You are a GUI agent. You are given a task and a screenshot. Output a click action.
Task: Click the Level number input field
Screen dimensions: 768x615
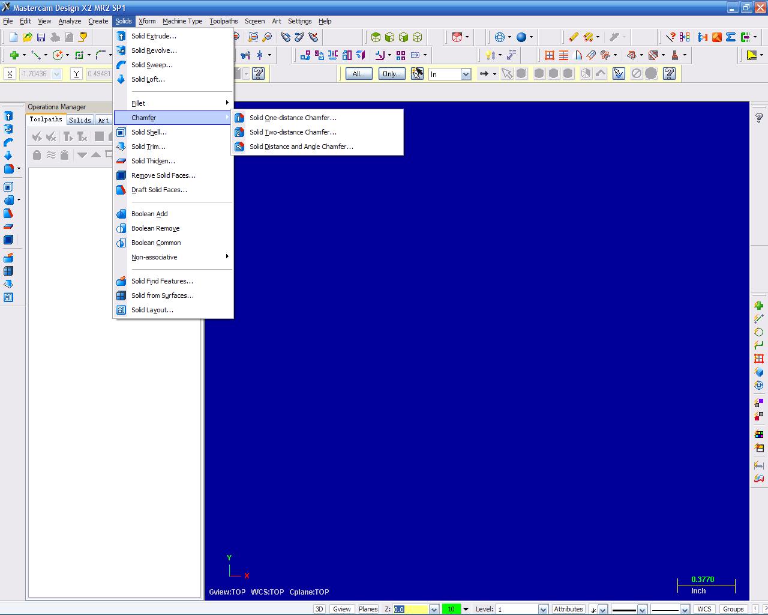[x=517, y=609]
